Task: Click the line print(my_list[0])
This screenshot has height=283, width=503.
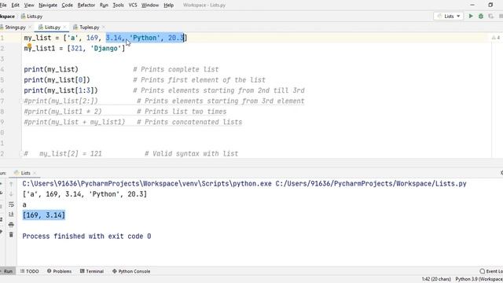Action: pos(57,80)
